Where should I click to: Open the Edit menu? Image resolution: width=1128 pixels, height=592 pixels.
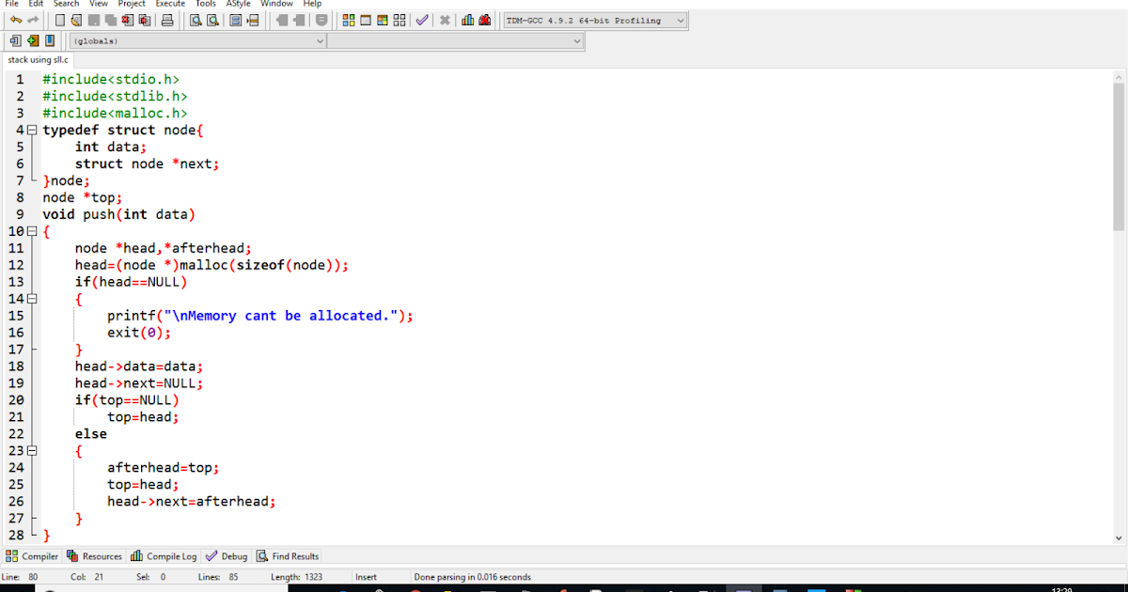[x=36, y=4]
